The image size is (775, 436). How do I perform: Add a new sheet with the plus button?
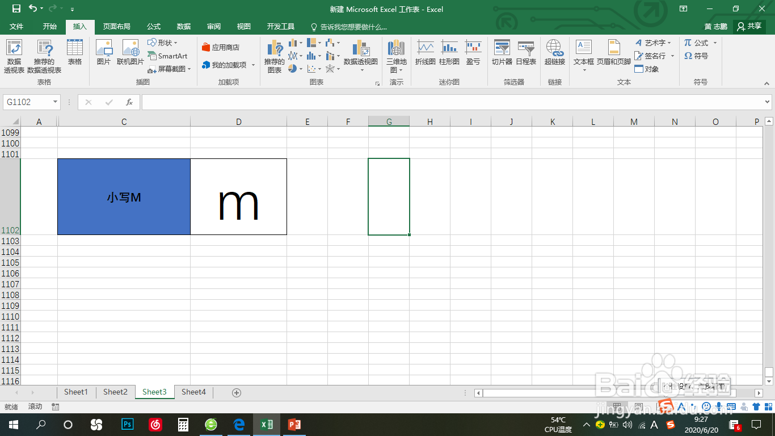tap(237, 392)
